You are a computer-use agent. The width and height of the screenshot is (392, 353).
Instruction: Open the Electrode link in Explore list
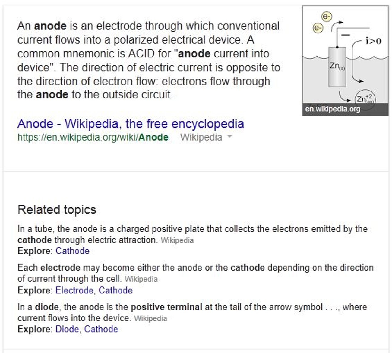point(74,290)
